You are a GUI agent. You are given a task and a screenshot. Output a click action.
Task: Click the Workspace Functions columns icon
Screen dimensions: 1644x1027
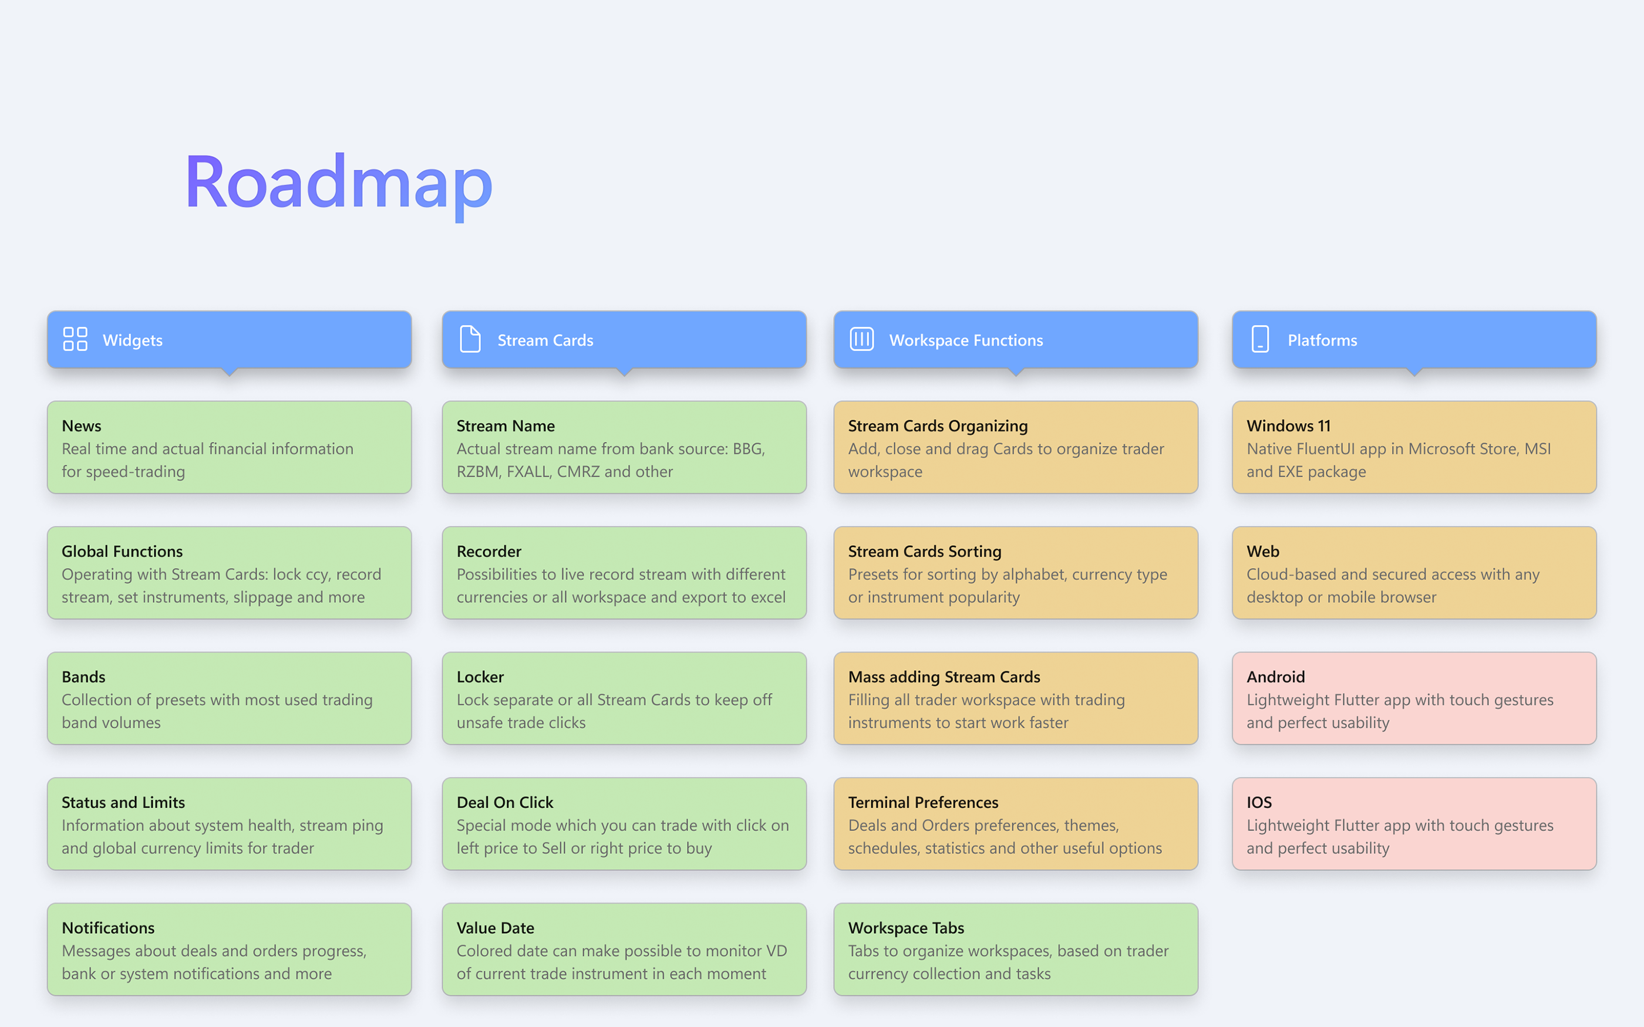pos(861,339)
